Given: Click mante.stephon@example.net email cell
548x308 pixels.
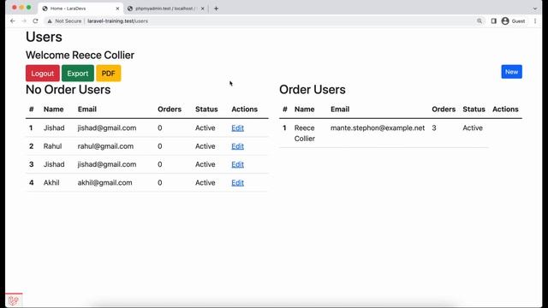Looking at the screenshot, I should [x=378, y=127].
